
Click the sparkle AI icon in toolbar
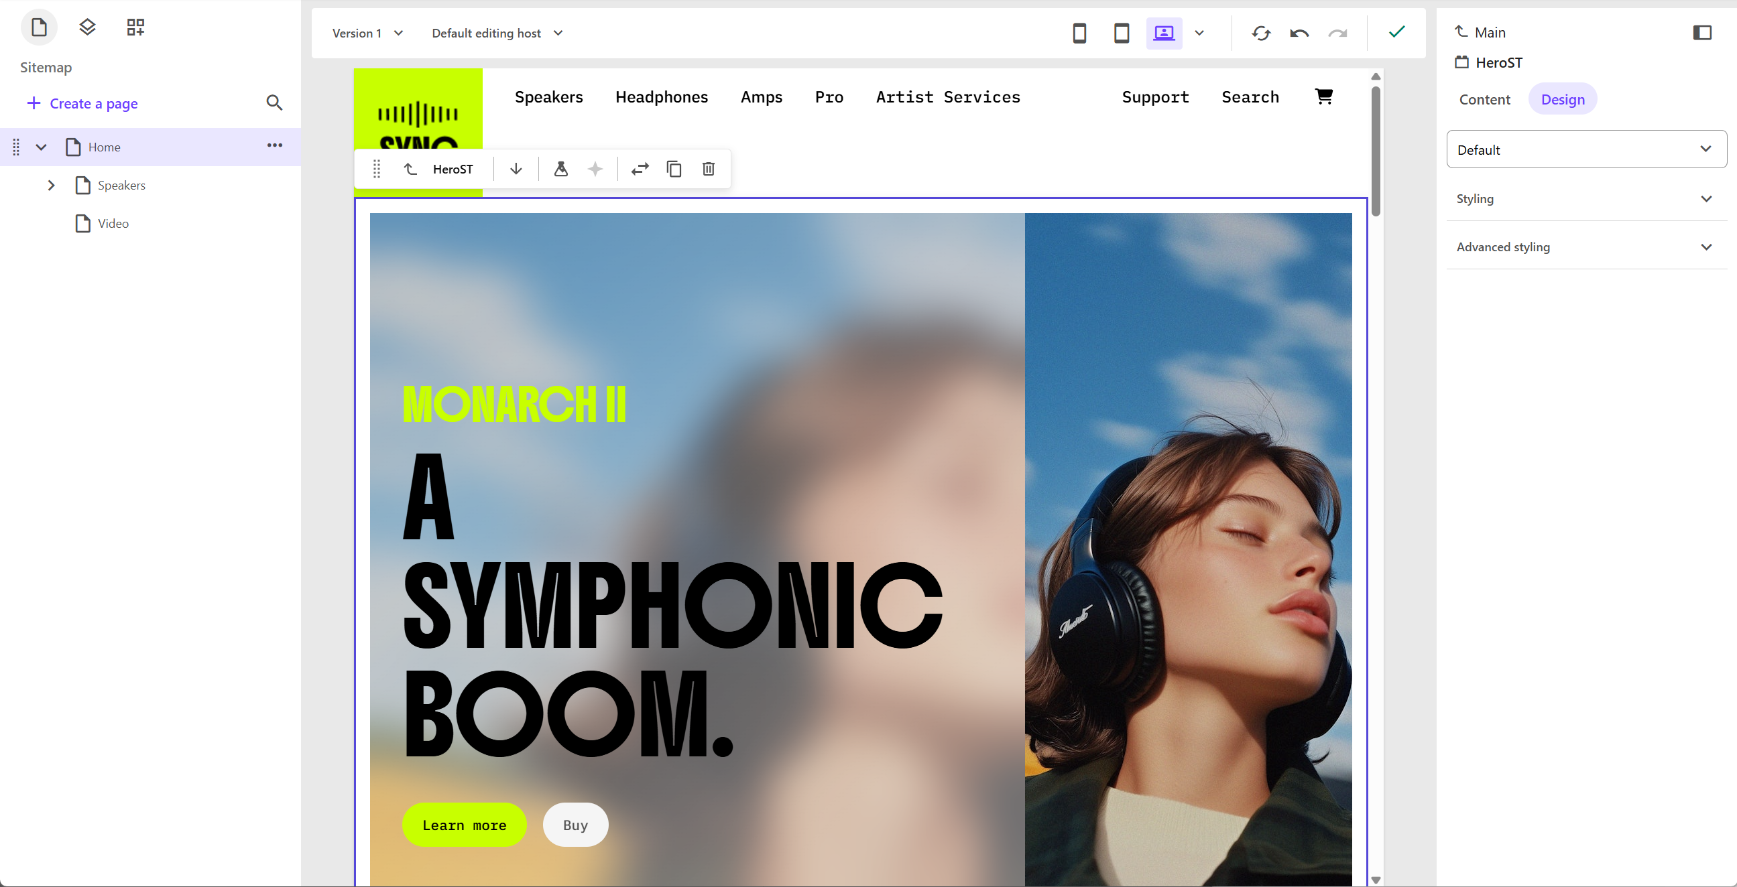pyautogui.click(x=595, y=169)
